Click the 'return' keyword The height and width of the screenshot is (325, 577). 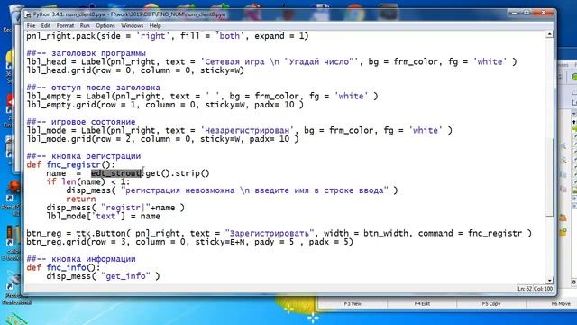[81, 199]
